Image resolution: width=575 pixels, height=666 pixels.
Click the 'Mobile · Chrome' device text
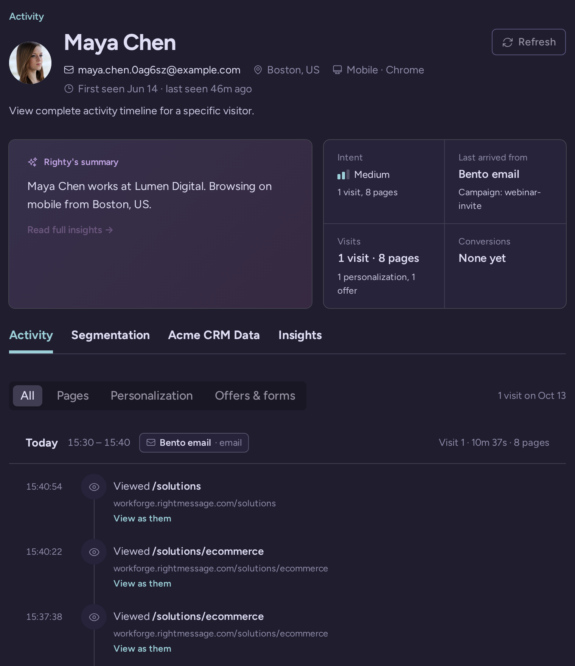tap(385, 70)
